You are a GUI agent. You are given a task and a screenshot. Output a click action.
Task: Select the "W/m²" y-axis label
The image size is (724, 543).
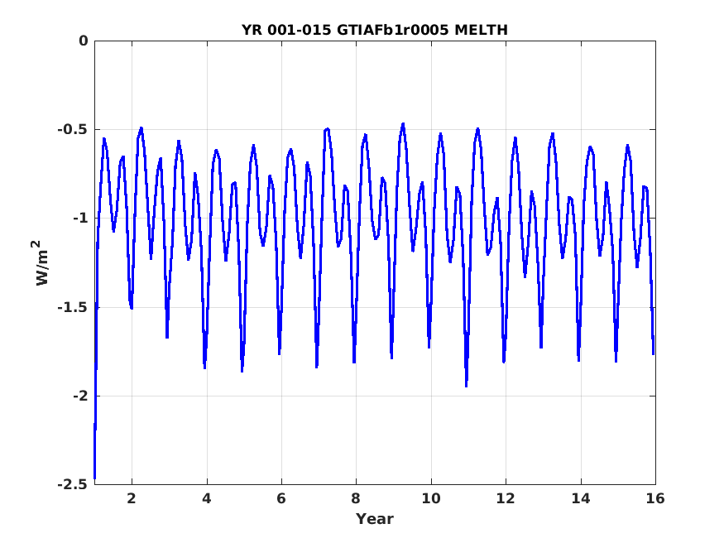[41, 262]
